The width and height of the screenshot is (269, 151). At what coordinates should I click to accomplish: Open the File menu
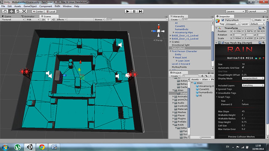pos(3,6)
